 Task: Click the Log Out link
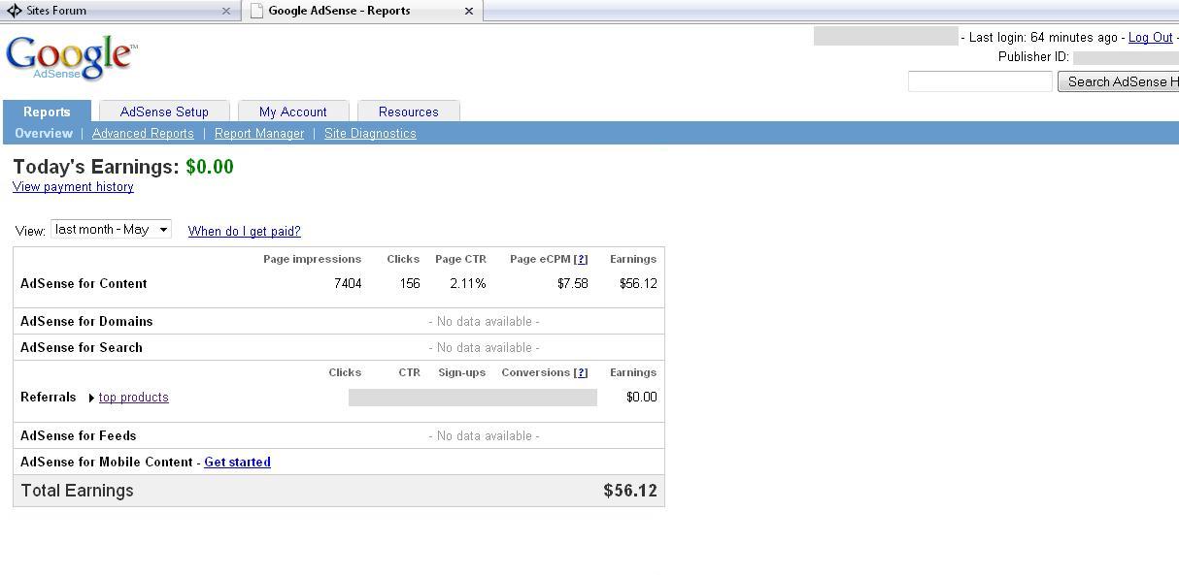1151,37
